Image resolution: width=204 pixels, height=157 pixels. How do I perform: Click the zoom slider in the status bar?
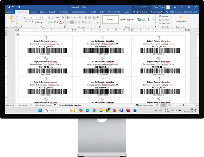click(182, 105)
